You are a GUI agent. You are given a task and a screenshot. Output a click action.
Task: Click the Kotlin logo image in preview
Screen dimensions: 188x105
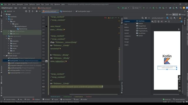(167, 61)
